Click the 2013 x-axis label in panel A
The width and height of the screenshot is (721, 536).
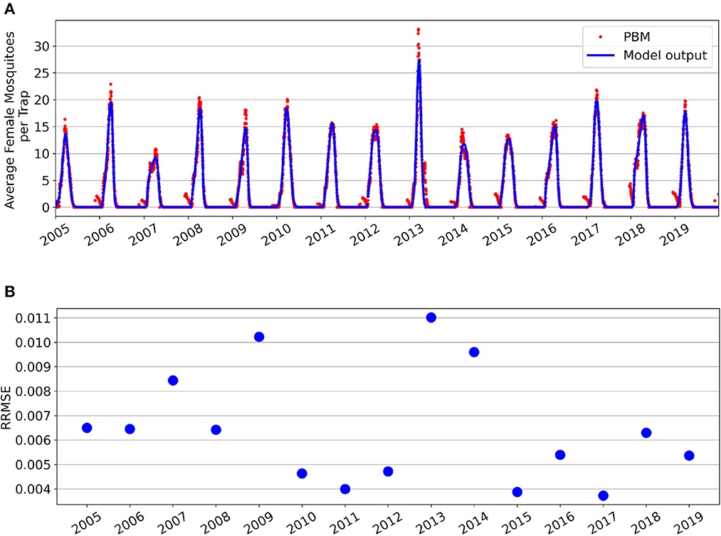point(409,234)
